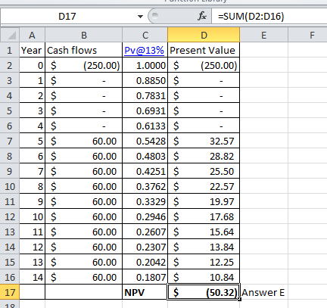
Task: Select column E header
Action: pyautogui.click(x=263, y=35)
